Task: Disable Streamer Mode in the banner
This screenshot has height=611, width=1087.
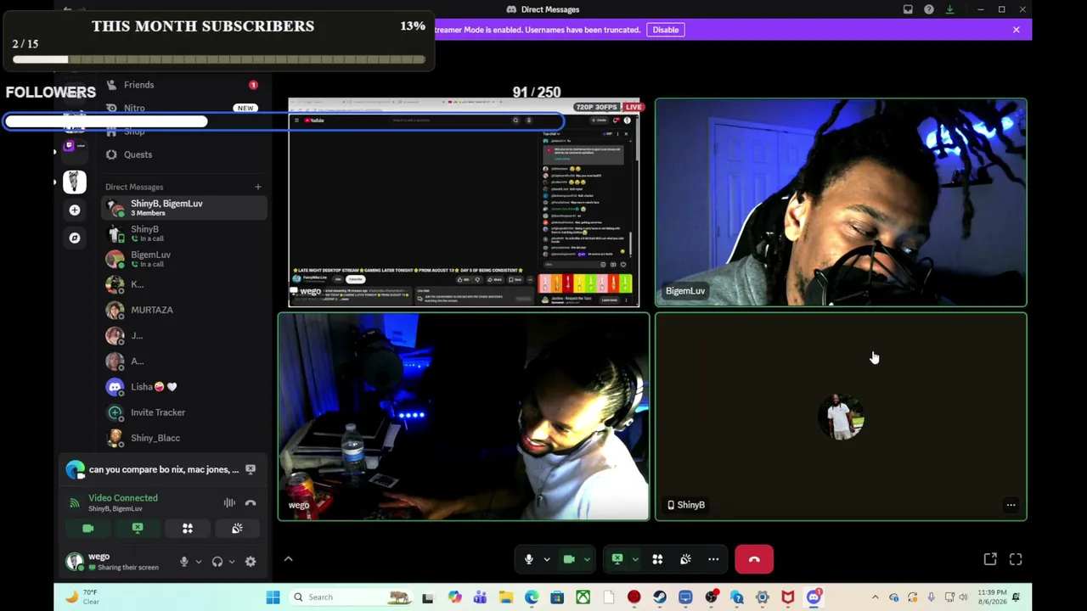Action: click(x=666, y=30)
